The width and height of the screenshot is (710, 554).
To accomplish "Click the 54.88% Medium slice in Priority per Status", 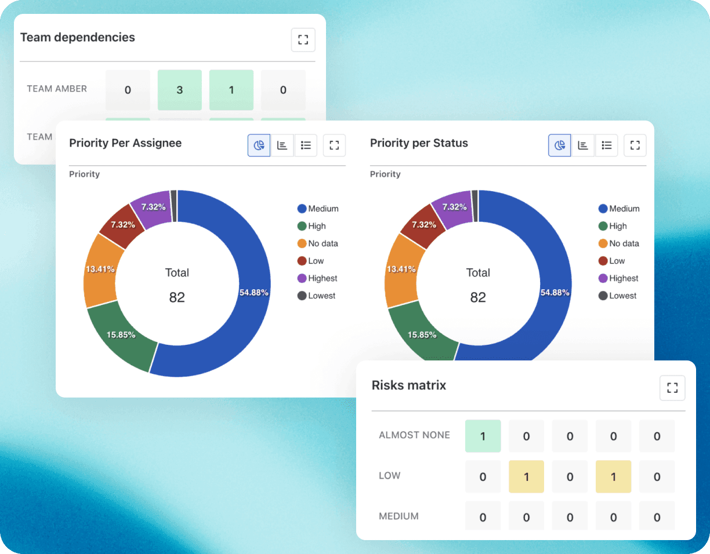I will click(555, 292).
